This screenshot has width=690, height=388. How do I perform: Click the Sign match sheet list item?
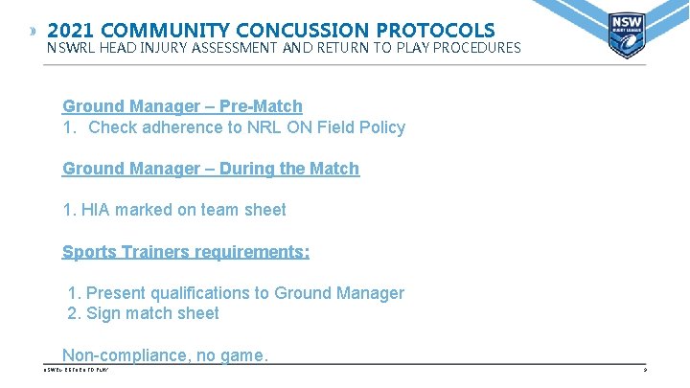(152, 313)
